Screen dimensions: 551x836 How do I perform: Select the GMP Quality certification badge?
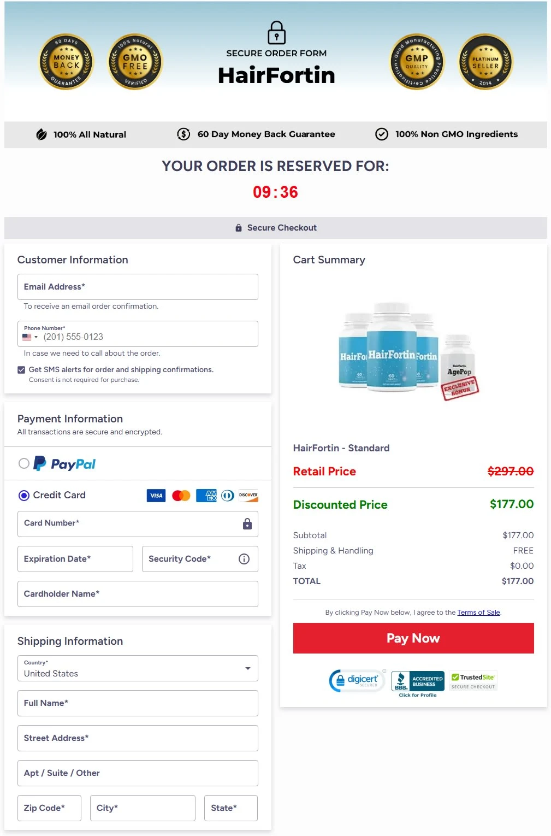pyautogui.click(x=416, y=61)
